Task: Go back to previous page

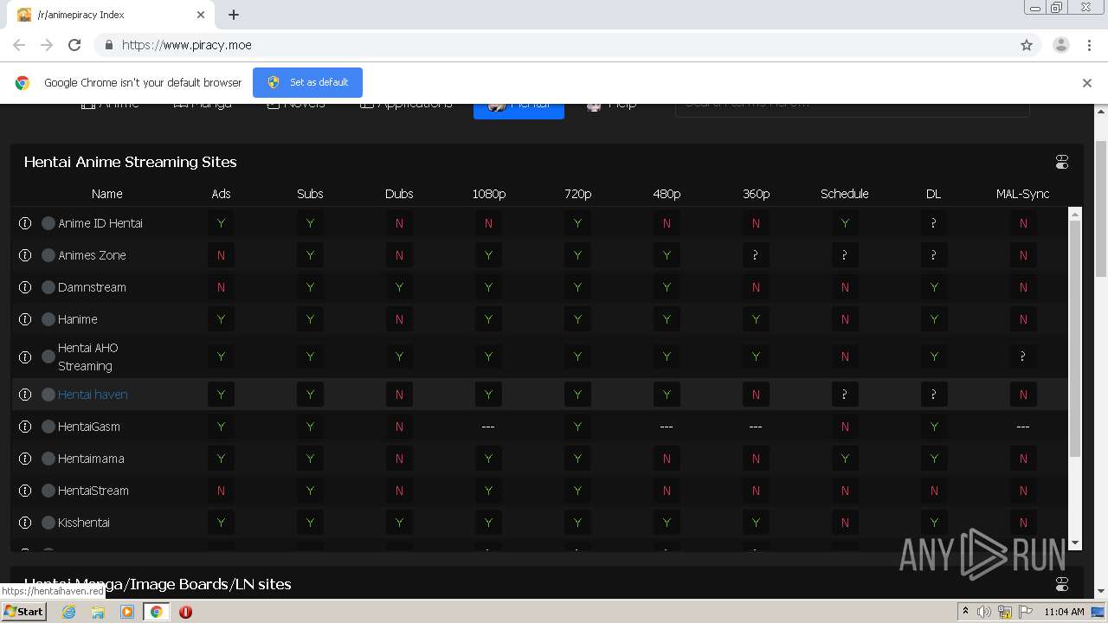Action: click(x=19, y=45)
